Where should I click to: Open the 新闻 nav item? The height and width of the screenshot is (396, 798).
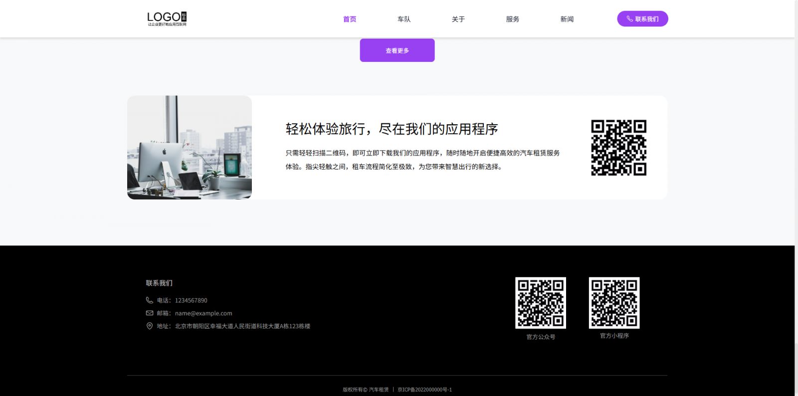coord(567,19)
